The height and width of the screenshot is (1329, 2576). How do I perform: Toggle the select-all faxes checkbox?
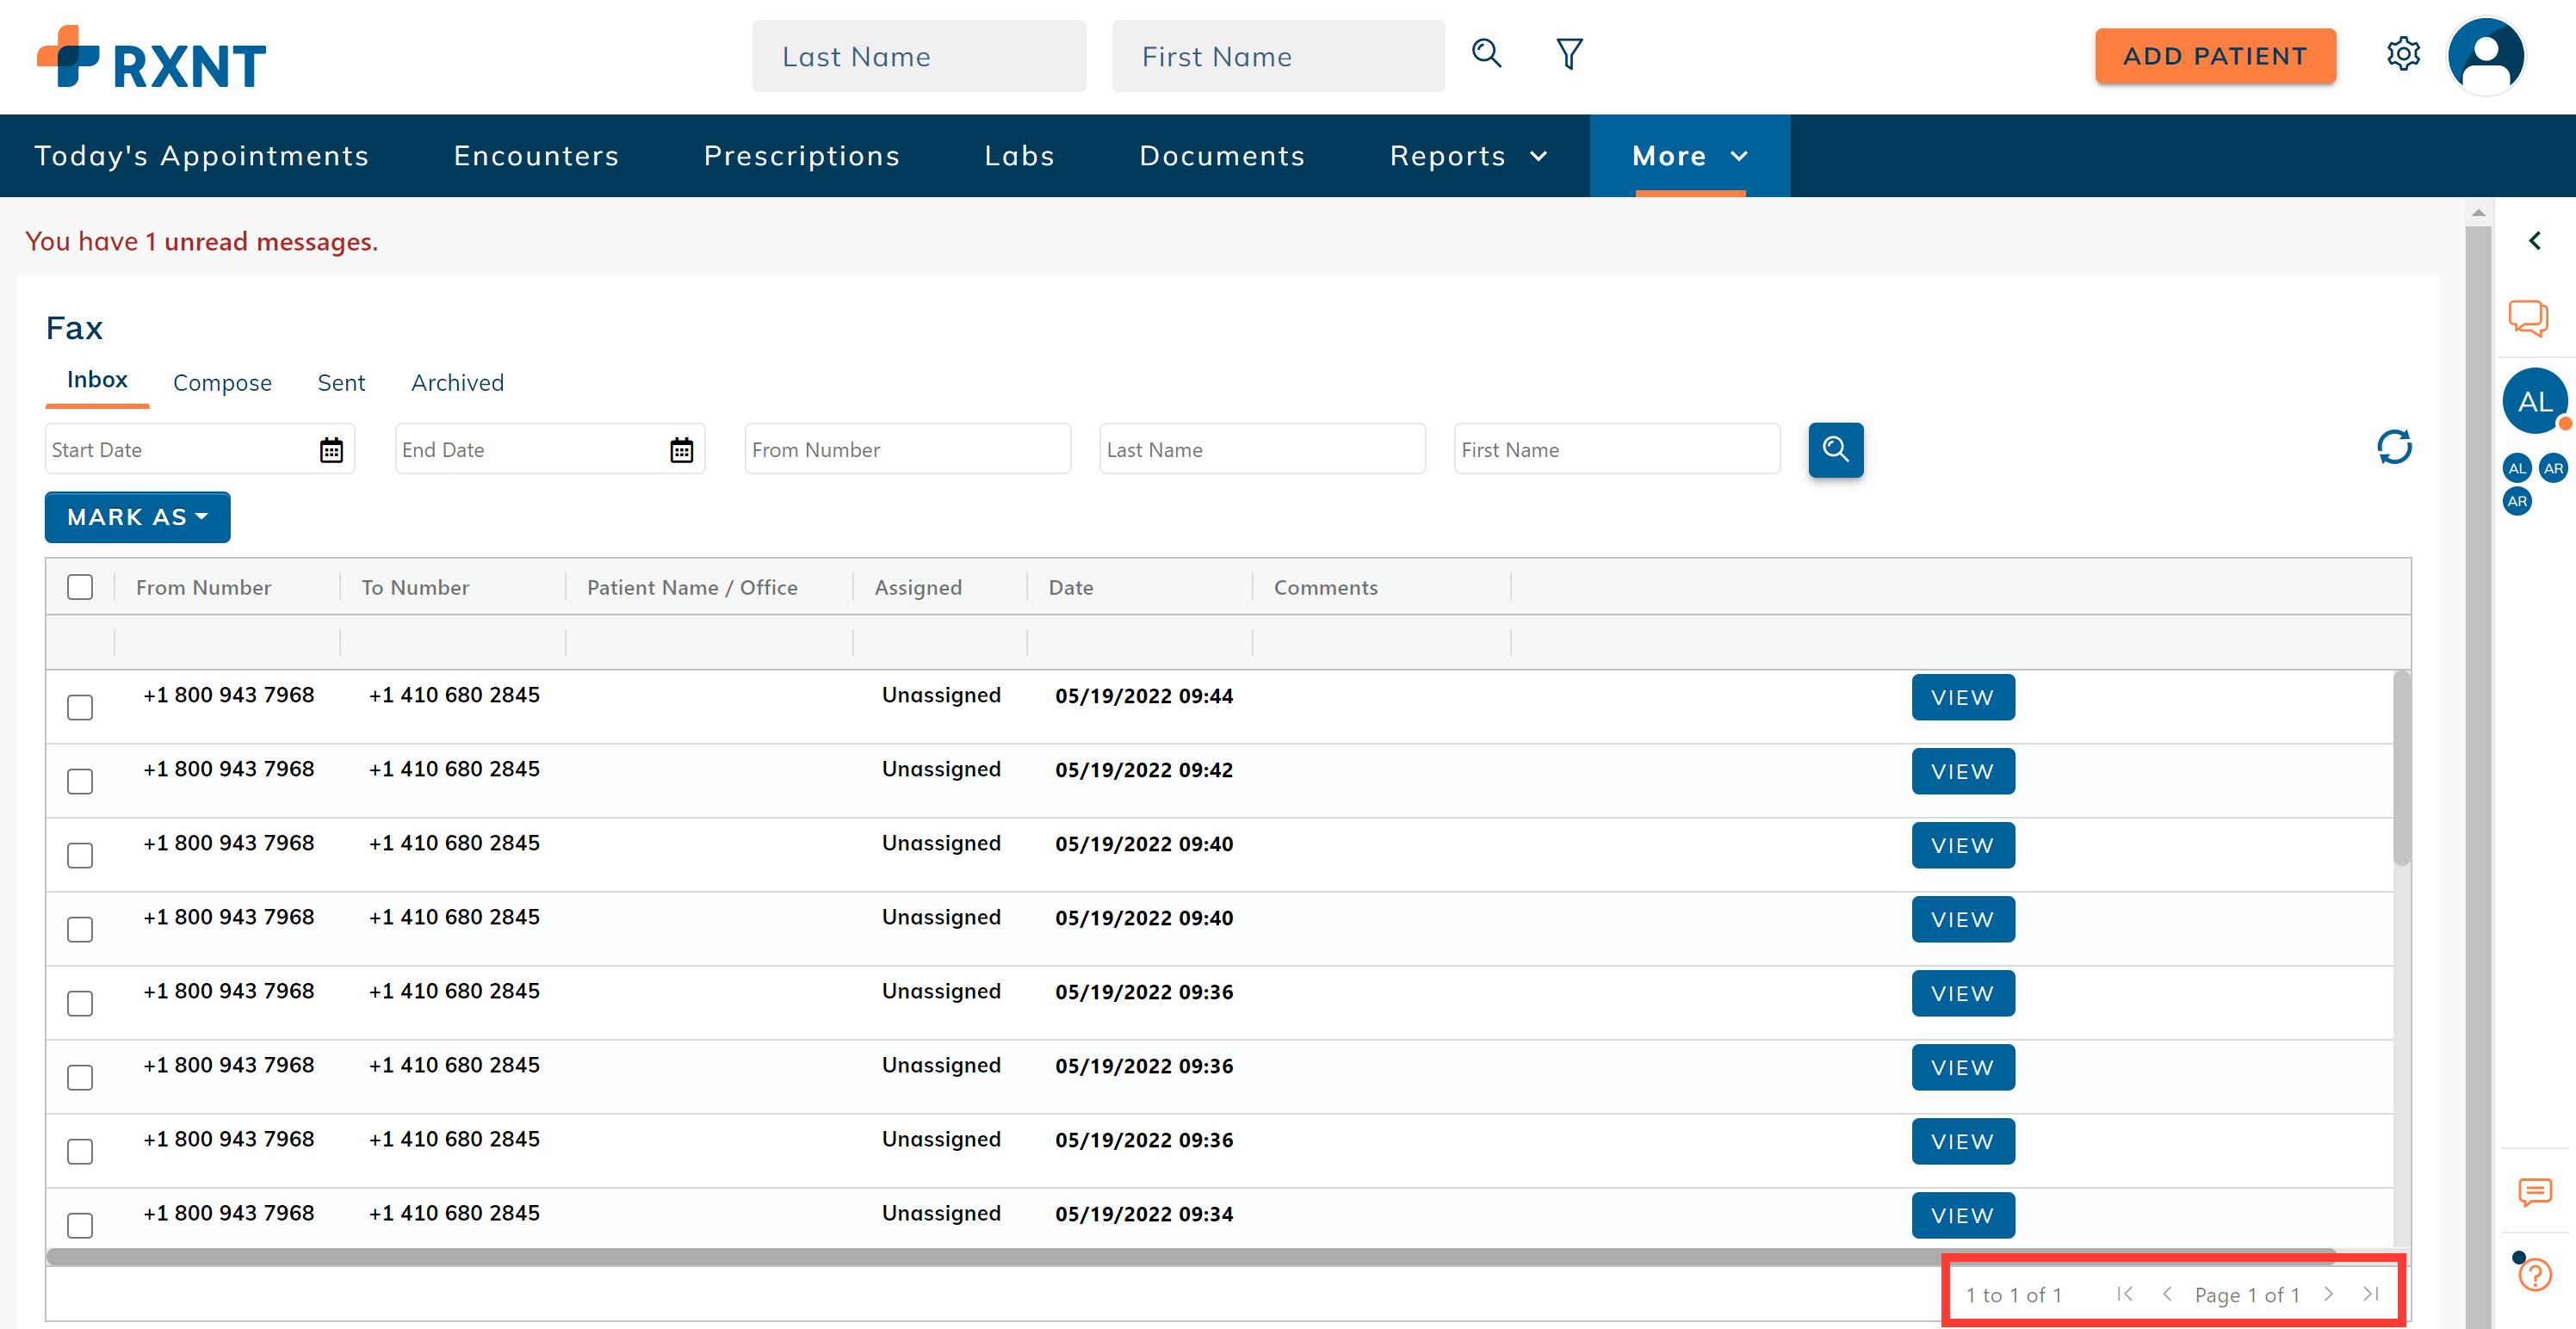[80, 587]
